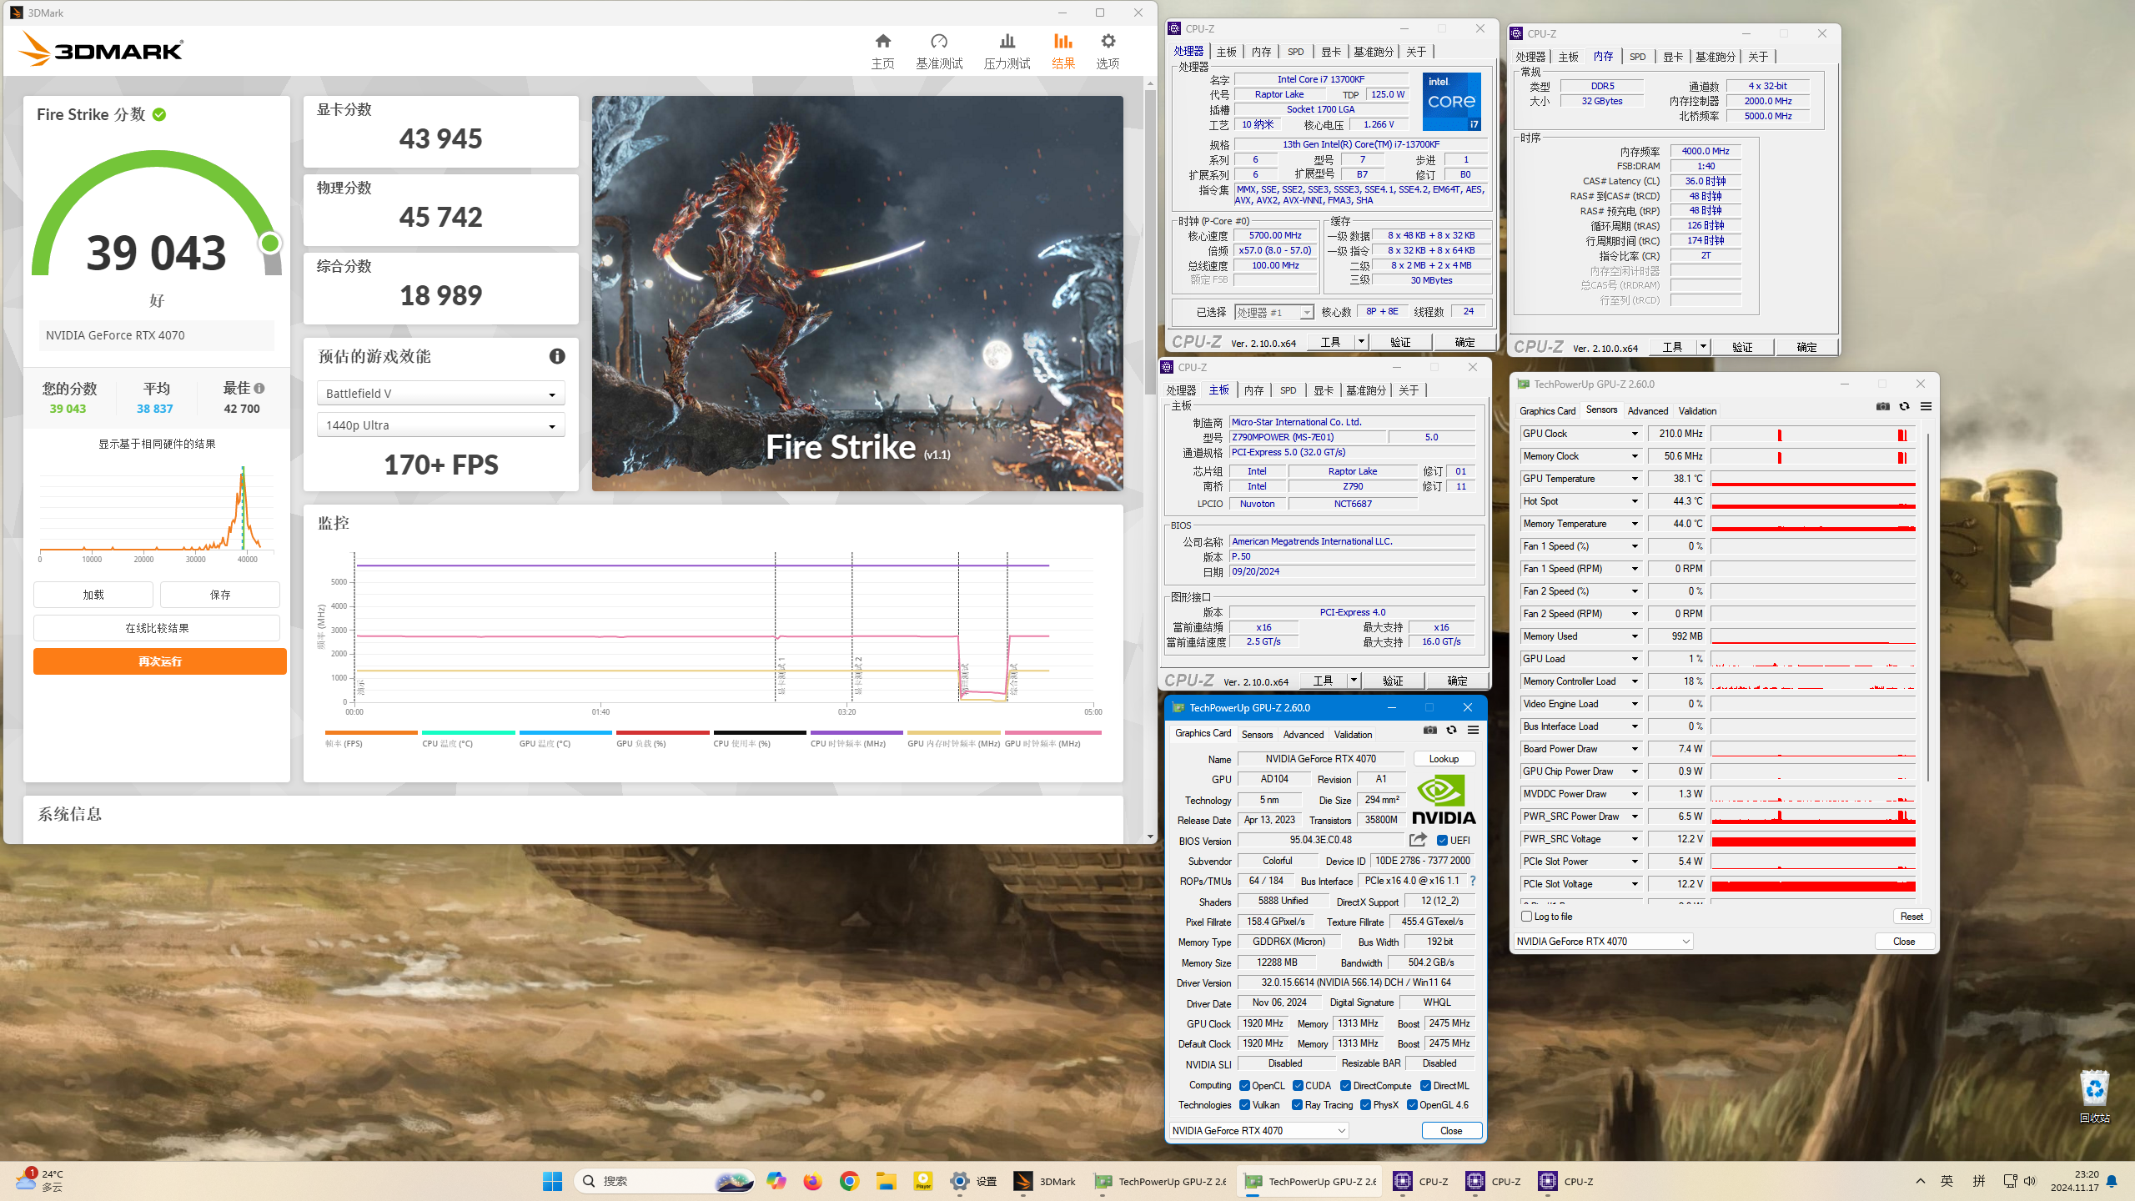Open Recycle Bin on desktop
Viewport: 2135px width, 1201px height.
tap(2094, 1095)
